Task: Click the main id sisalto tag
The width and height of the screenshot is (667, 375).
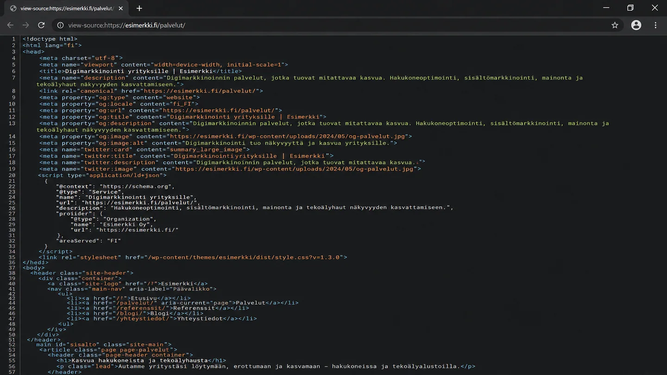Action: [x=104, y=344]
